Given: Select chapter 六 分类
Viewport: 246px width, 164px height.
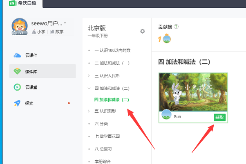Looking at the screenshot, I should (x=101, y=124).
